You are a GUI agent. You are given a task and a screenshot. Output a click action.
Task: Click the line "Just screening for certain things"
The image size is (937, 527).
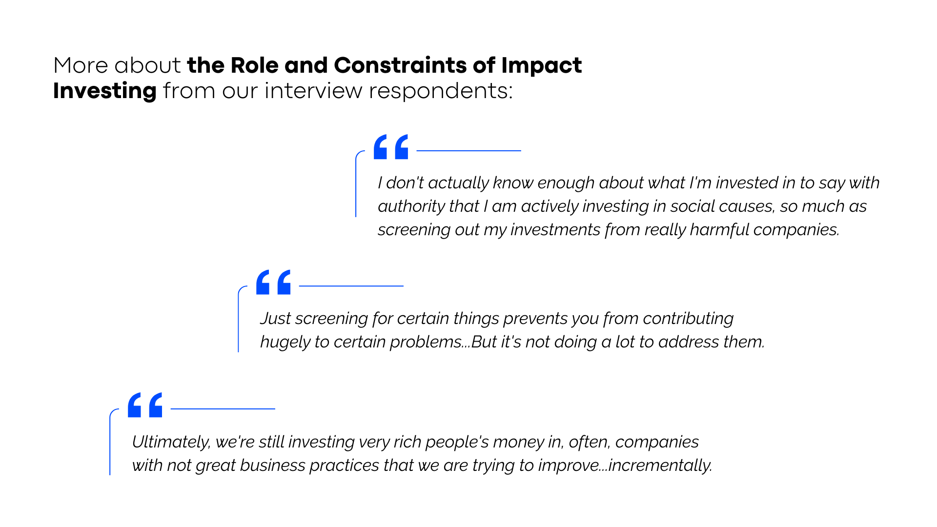coord(497,318)
